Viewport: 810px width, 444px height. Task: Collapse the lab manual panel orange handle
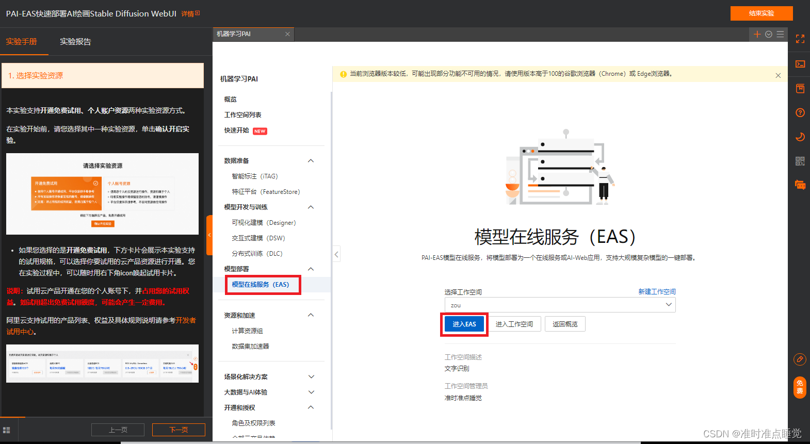coord(209,235)
